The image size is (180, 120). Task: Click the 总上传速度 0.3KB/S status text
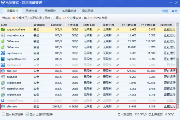coord(161,114)
